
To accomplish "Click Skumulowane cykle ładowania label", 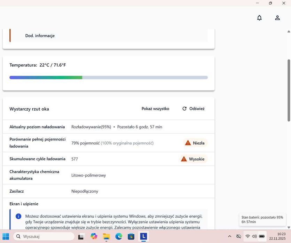I will (38, 159).
